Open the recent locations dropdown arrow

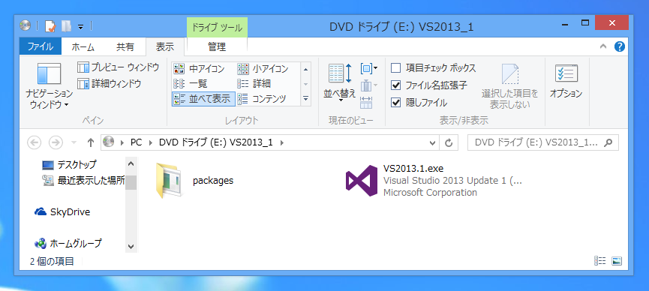pos(74,142)
